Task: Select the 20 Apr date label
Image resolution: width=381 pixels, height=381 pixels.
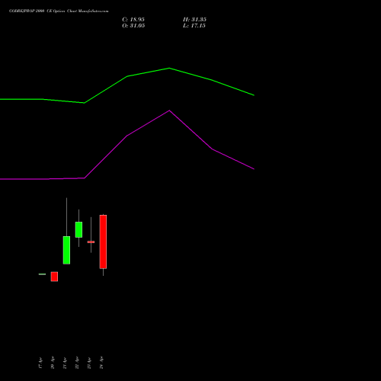Action: (53, 363)
